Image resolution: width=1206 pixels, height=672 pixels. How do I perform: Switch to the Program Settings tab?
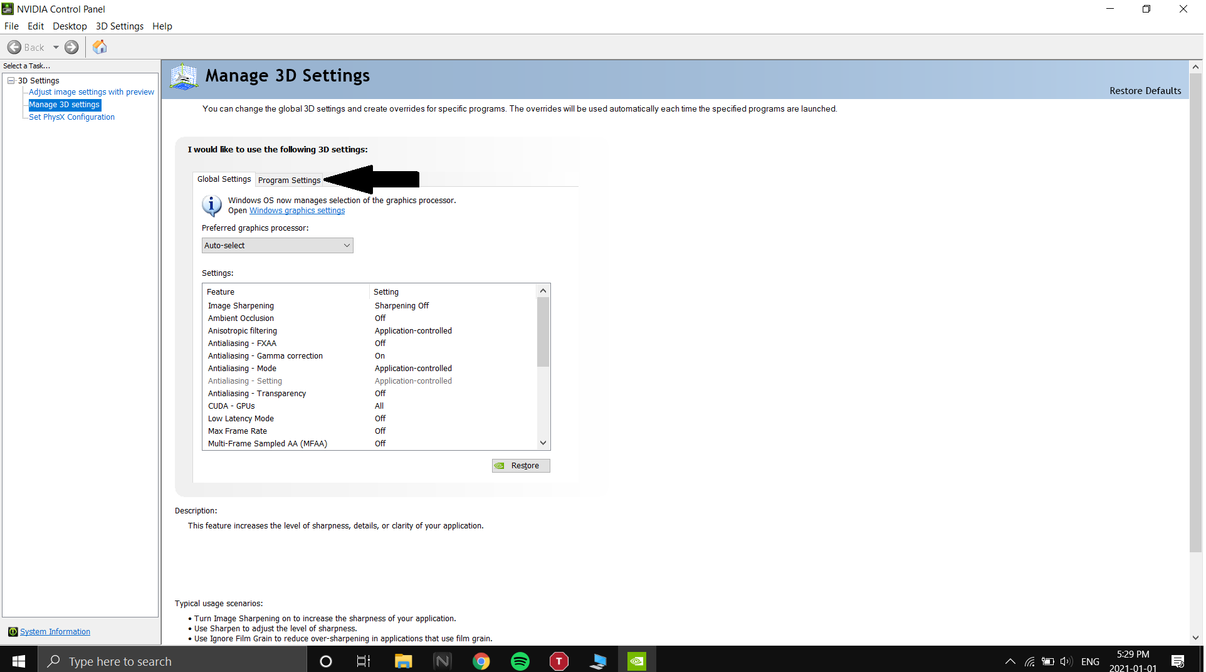[289, 181]
